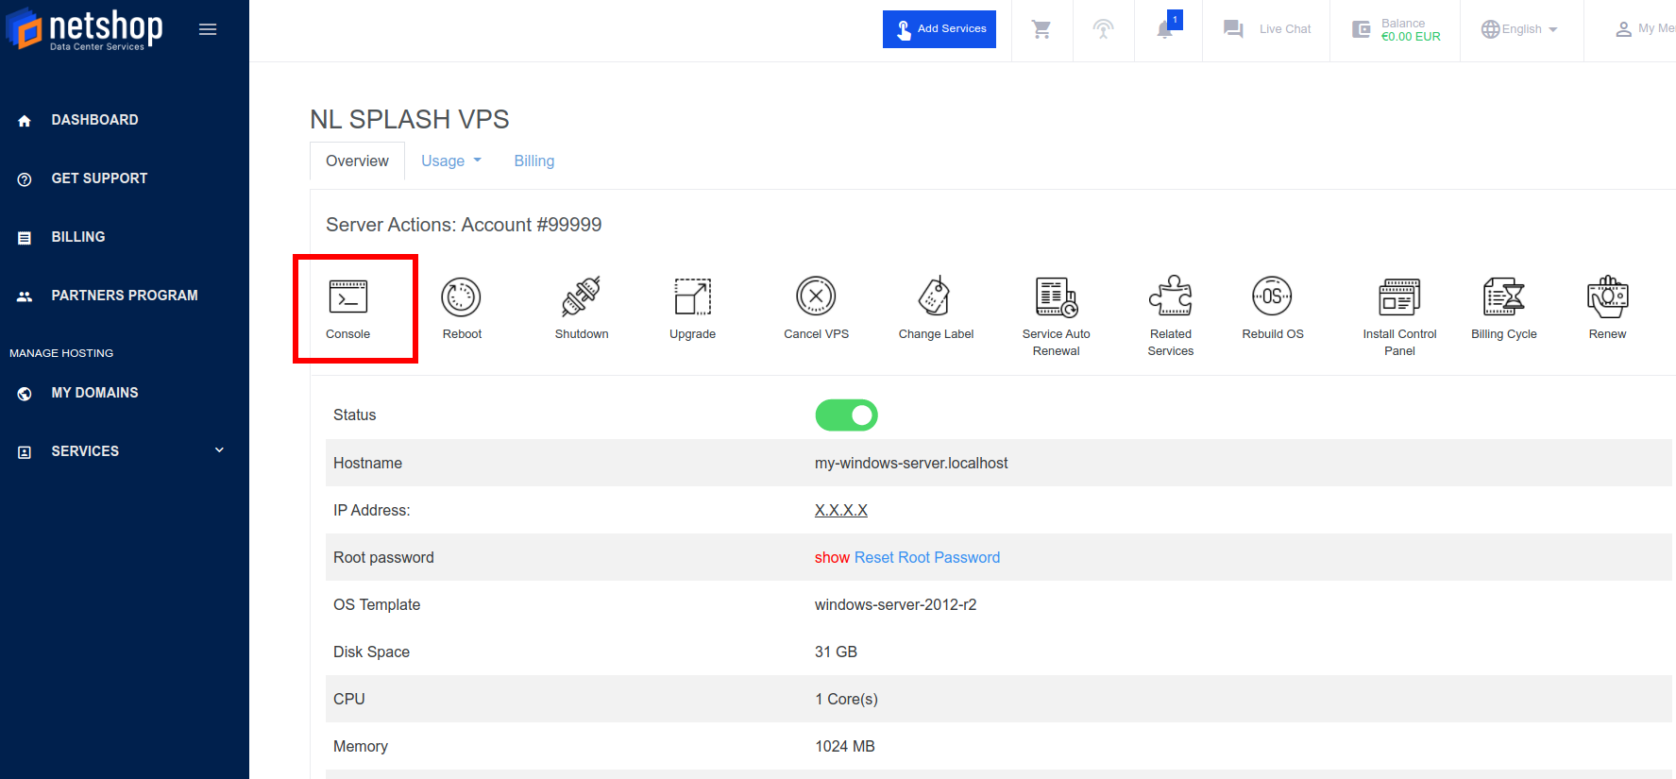Open the English language dropdown
This screenshot has height=779, width=1676.
1519,29
